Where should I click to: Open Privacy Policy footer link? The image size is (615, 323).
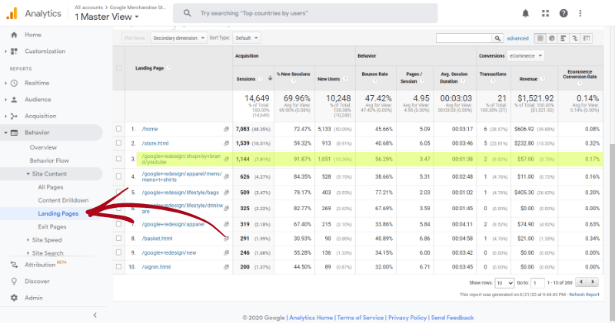pos(407,318)
